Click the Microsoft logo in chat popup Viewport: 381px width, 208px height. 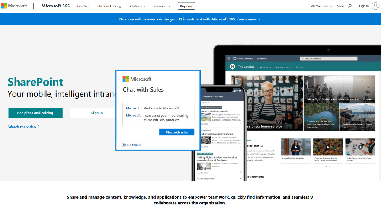(x=137, y=79)
